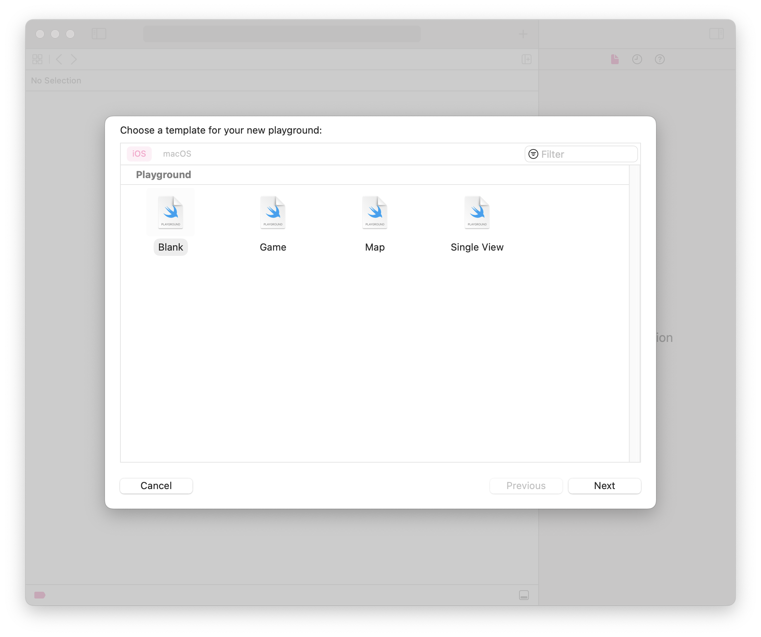This screenshot has width=761, height=637.
Task: Add editor on right icon
Action: [526, 59]
